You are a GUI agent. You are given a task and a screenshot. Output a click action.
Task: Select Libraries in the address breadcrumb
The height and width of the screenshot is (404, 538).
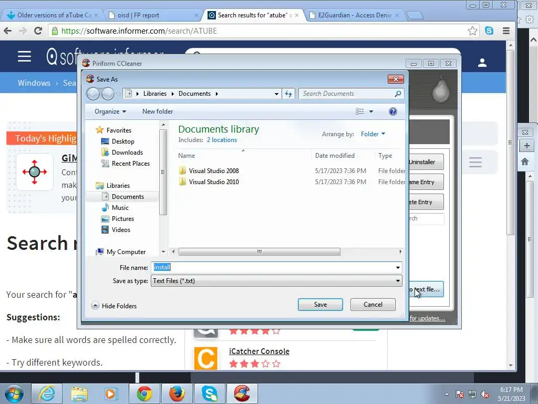pos(155,94)
